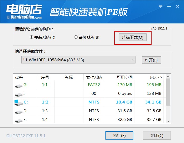Click the 打开(F) button

[151, 60]
